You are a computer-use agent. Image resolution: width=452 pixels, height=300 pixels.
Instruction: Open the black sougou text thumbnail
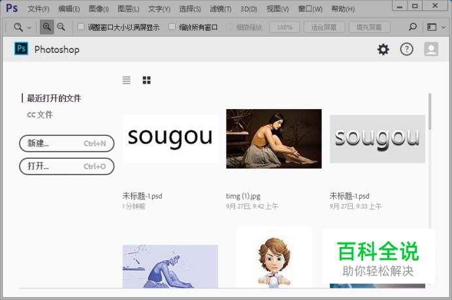click(x=170, y=139)
